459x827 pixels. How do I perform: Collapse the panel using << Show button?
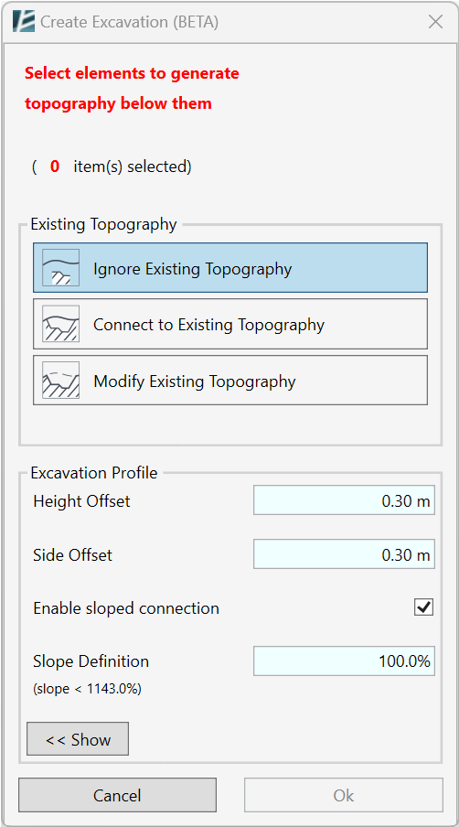coord(78,739)
